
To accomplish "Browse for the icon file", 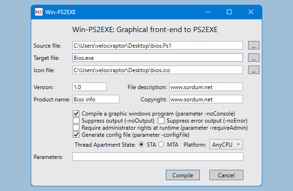I will coord(254,70).
